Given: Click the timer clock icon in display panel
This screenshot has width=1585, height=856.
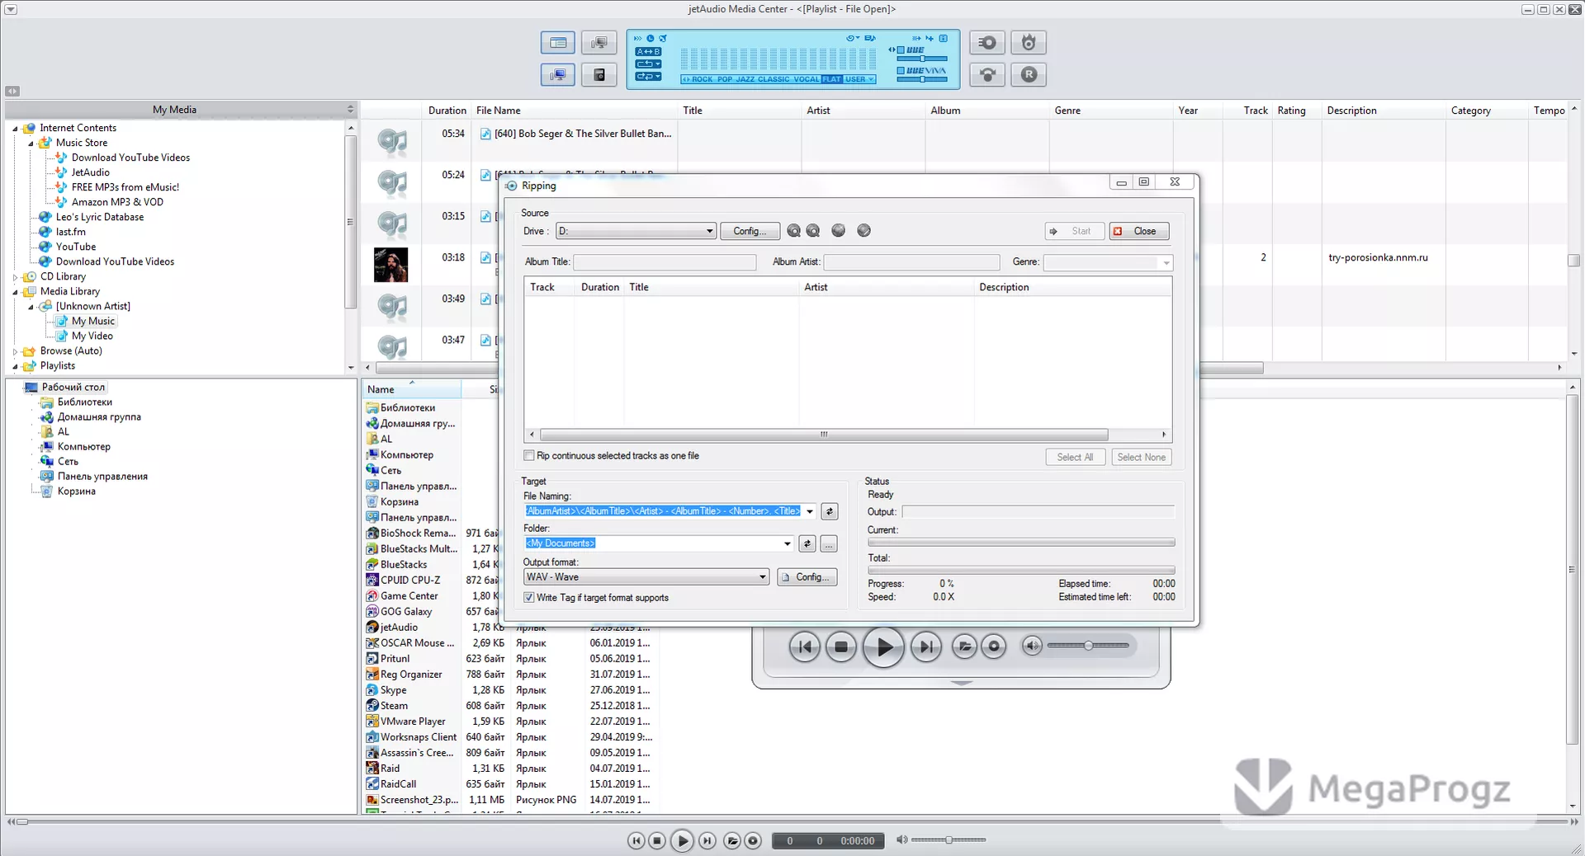Looking at the screenshot, I should pos(651,38).
